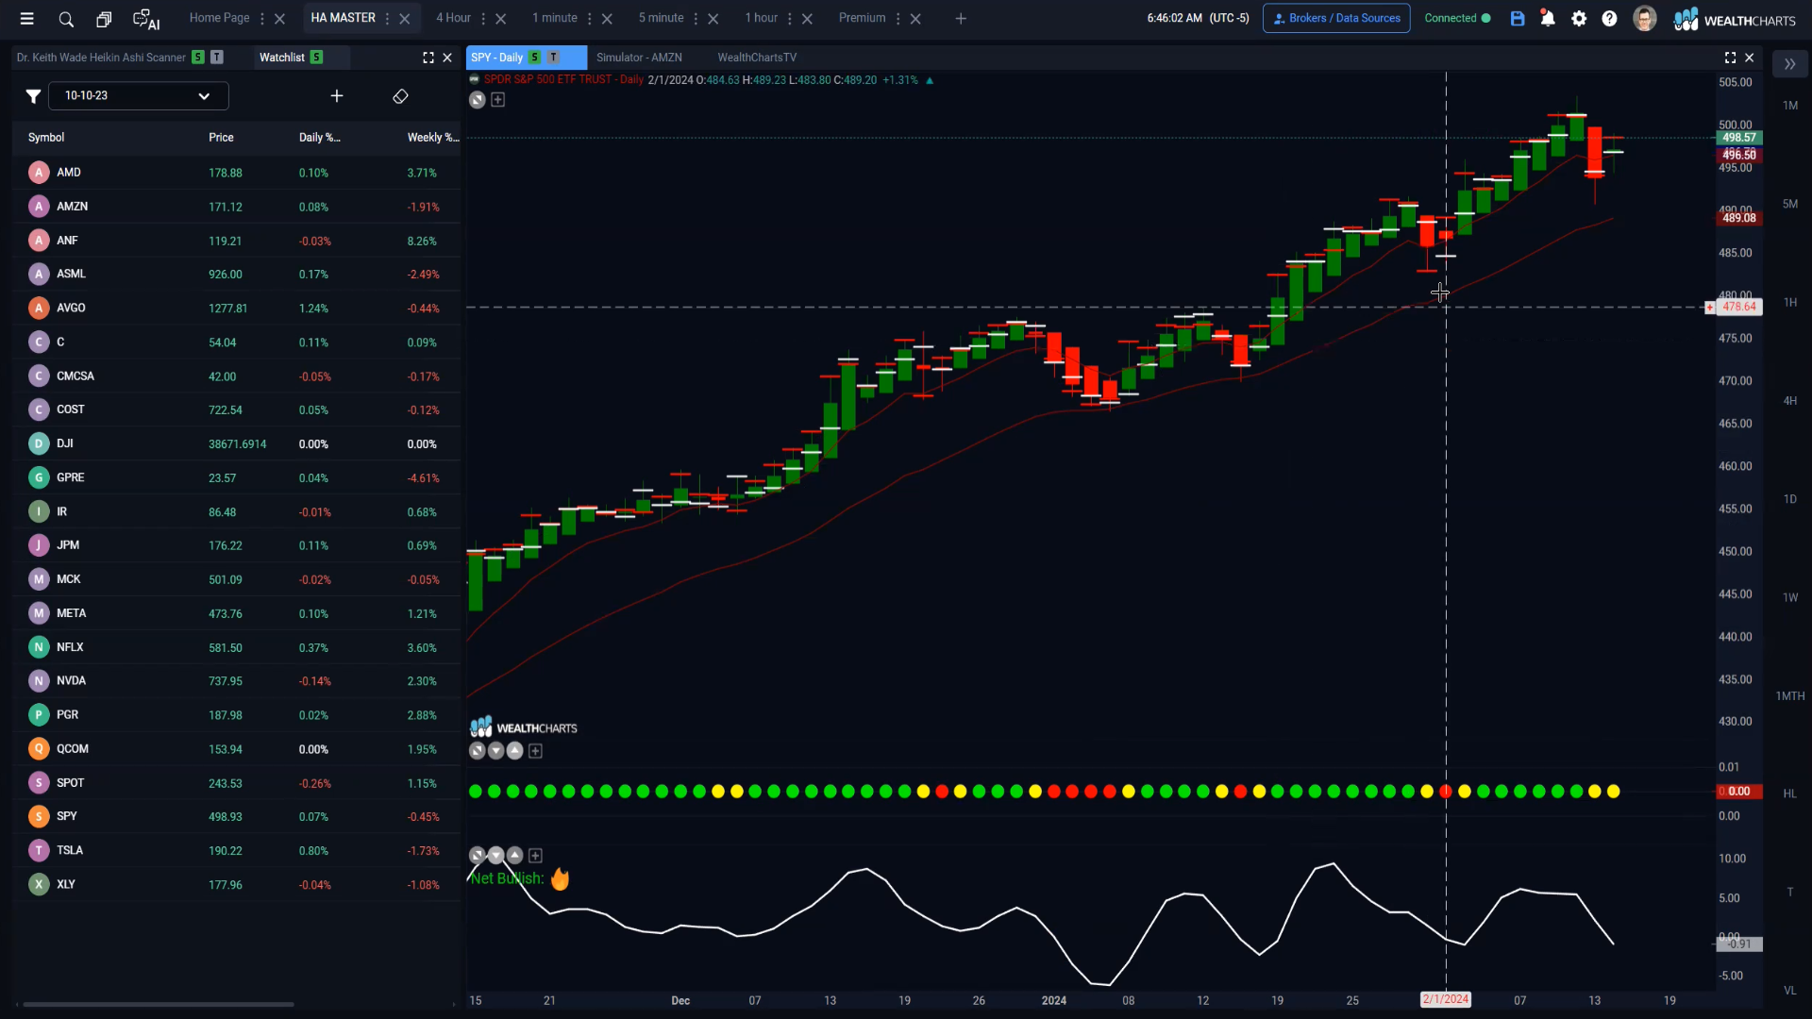This screenshot has width=1812, height=1019.
Task: Add indicator to Net Bullish pane
Action: 536,856
